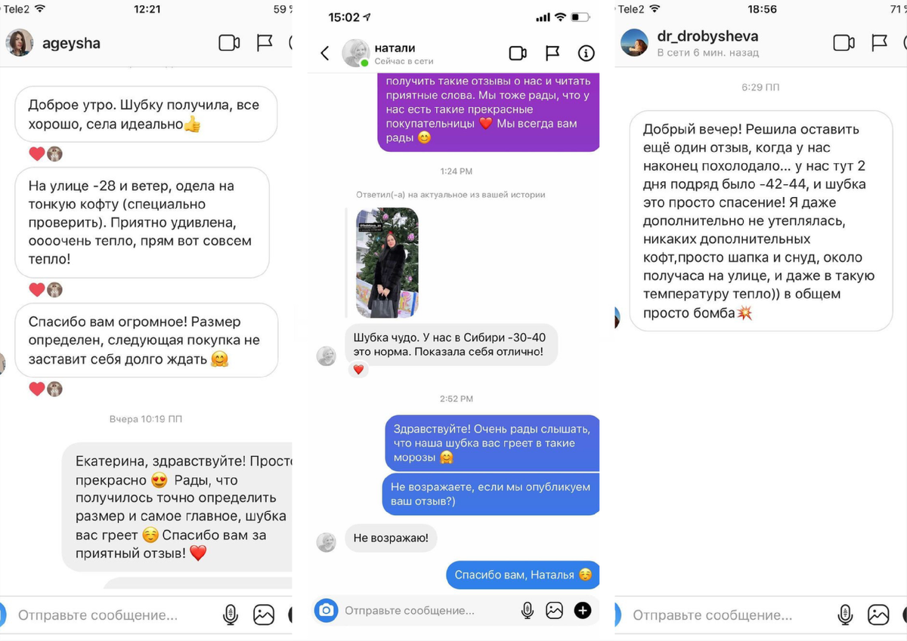Tap flag icon in натали chat header
This screenshot has width=907, height=641.
coord(553,53)
